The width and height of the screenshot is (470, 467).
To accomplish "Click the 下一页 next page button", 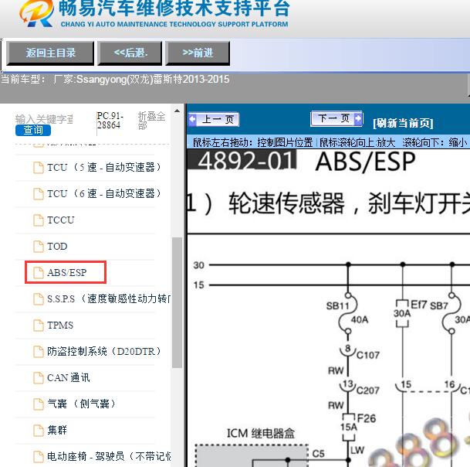I will click(x=336, y=118).
